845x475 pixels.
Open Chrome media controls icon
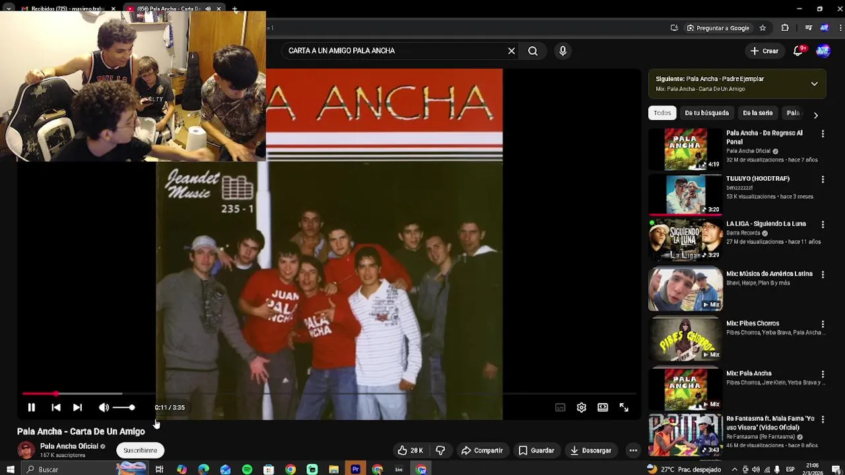point(809,28)
